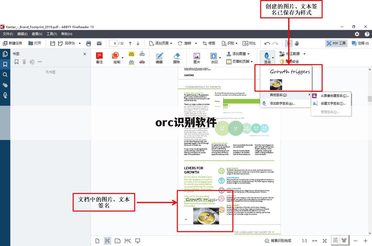372x246 pixels.
Task: Send the document by email
Action: 99,43
